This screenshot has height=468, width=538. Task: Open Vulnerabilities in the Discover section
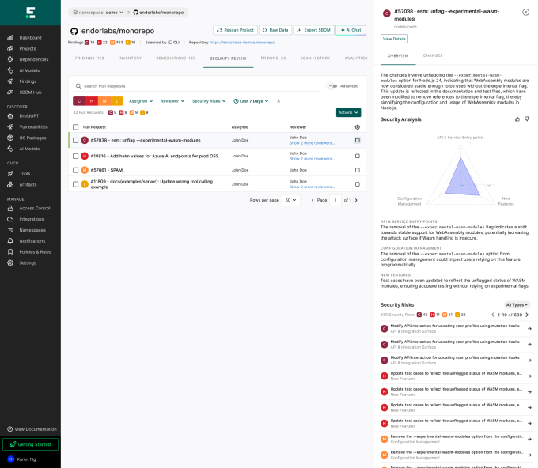click(33, 126)
